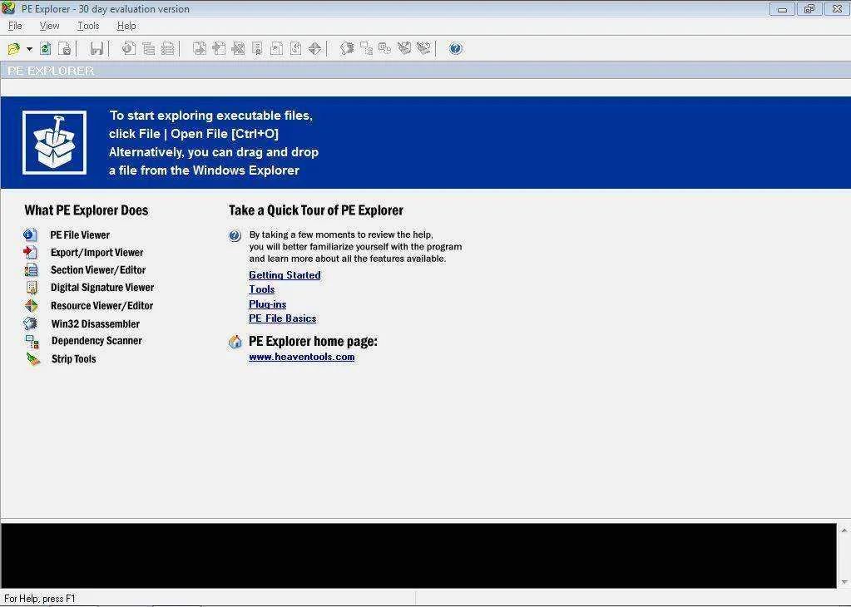This screenshot has height=607, width=851.
Task: Expand the recent files dropdown arrow
Action: 29,49
